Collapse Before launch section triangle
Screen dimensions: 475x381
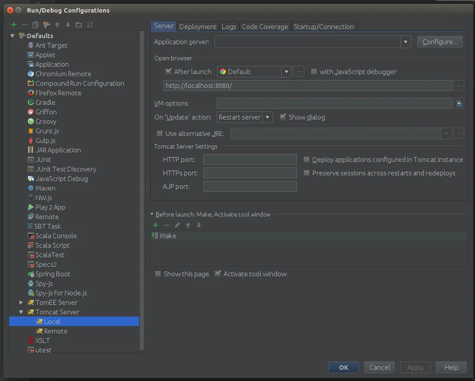(152, 214)
